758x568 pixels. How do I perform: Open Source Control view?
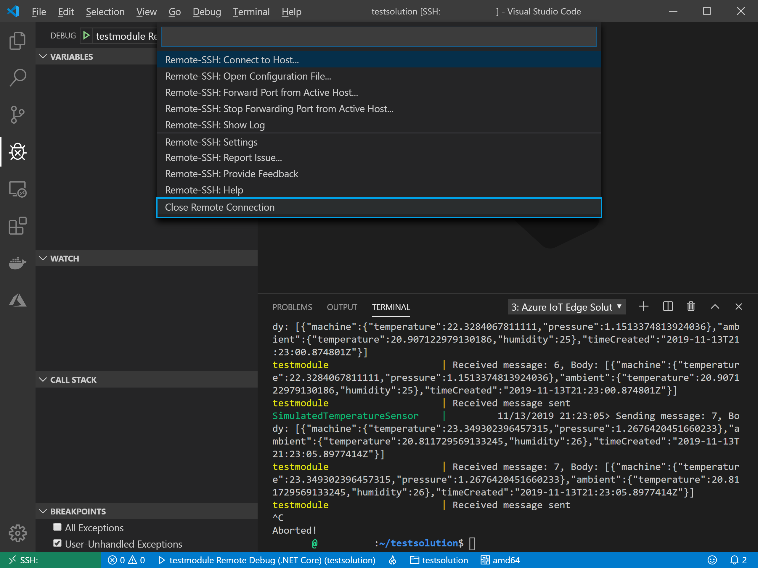pyautogui.click(x=17, y=115)
